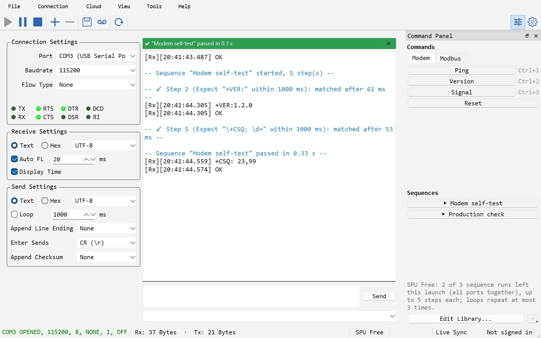Click Live Sync in the status bar
The width and height of the screenshot is (541, 338).
451,332
